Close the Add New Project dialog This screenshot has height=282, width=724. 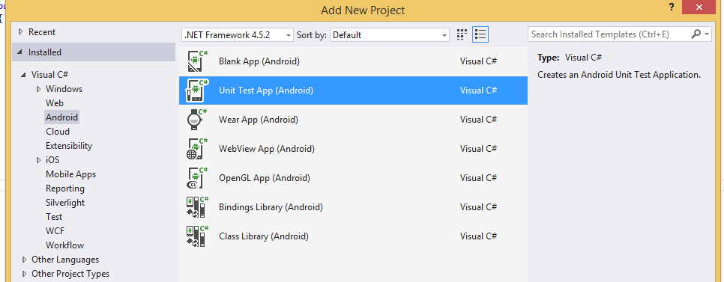pos(699,7)
